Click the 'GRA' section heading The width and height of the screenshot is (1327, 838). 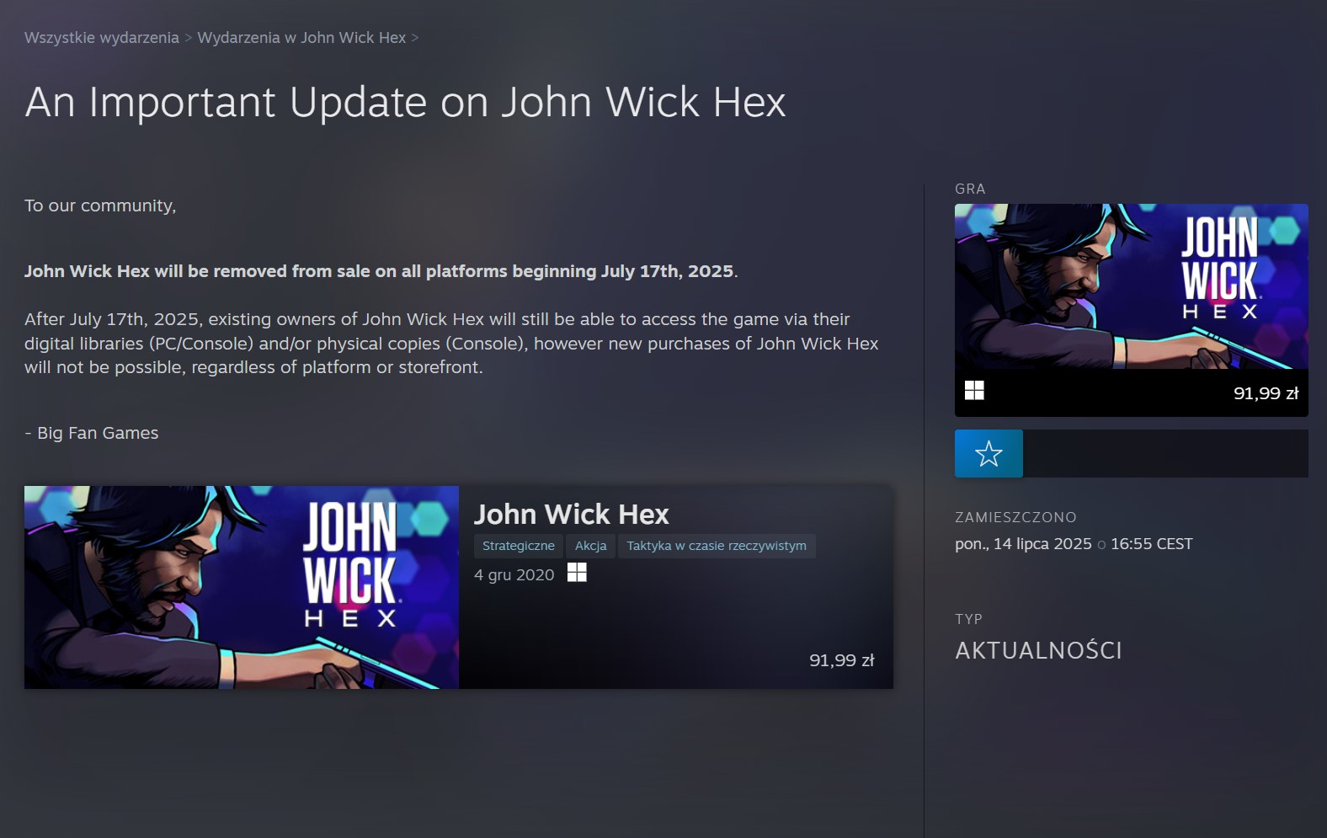[970, 189]
